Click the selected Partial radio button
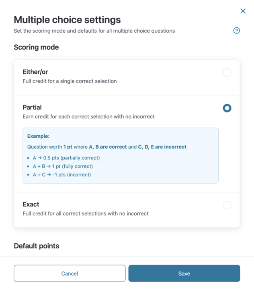This screenshot has width=254, height=290. (x=227, y=108)
